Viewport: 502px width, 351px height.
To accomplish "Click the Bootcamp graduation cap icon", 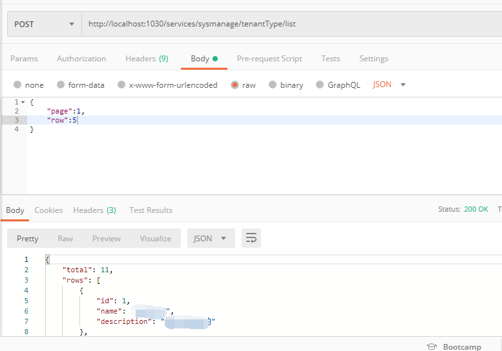I will (432, 346).
